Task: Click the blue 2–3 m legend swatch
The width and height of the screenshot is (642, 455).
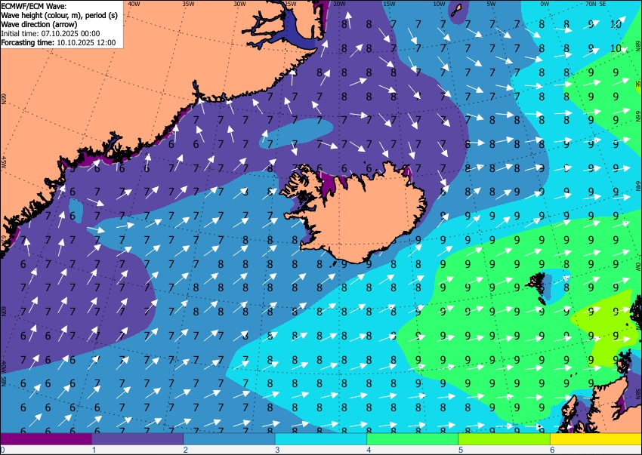Action: coord(230,439)
